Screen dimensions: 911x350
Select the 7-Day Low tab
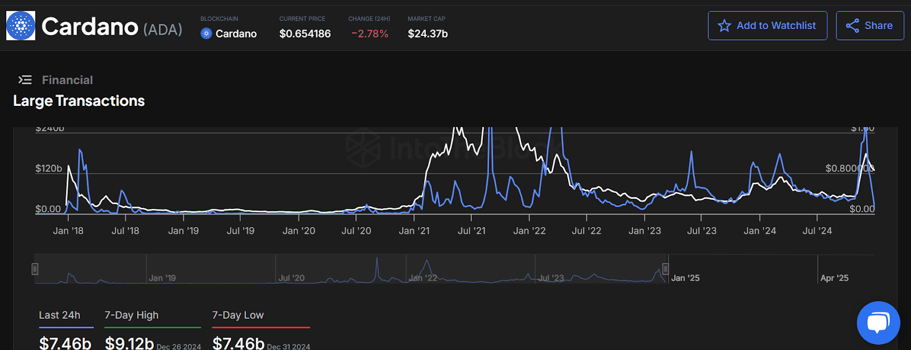(238, 315)
